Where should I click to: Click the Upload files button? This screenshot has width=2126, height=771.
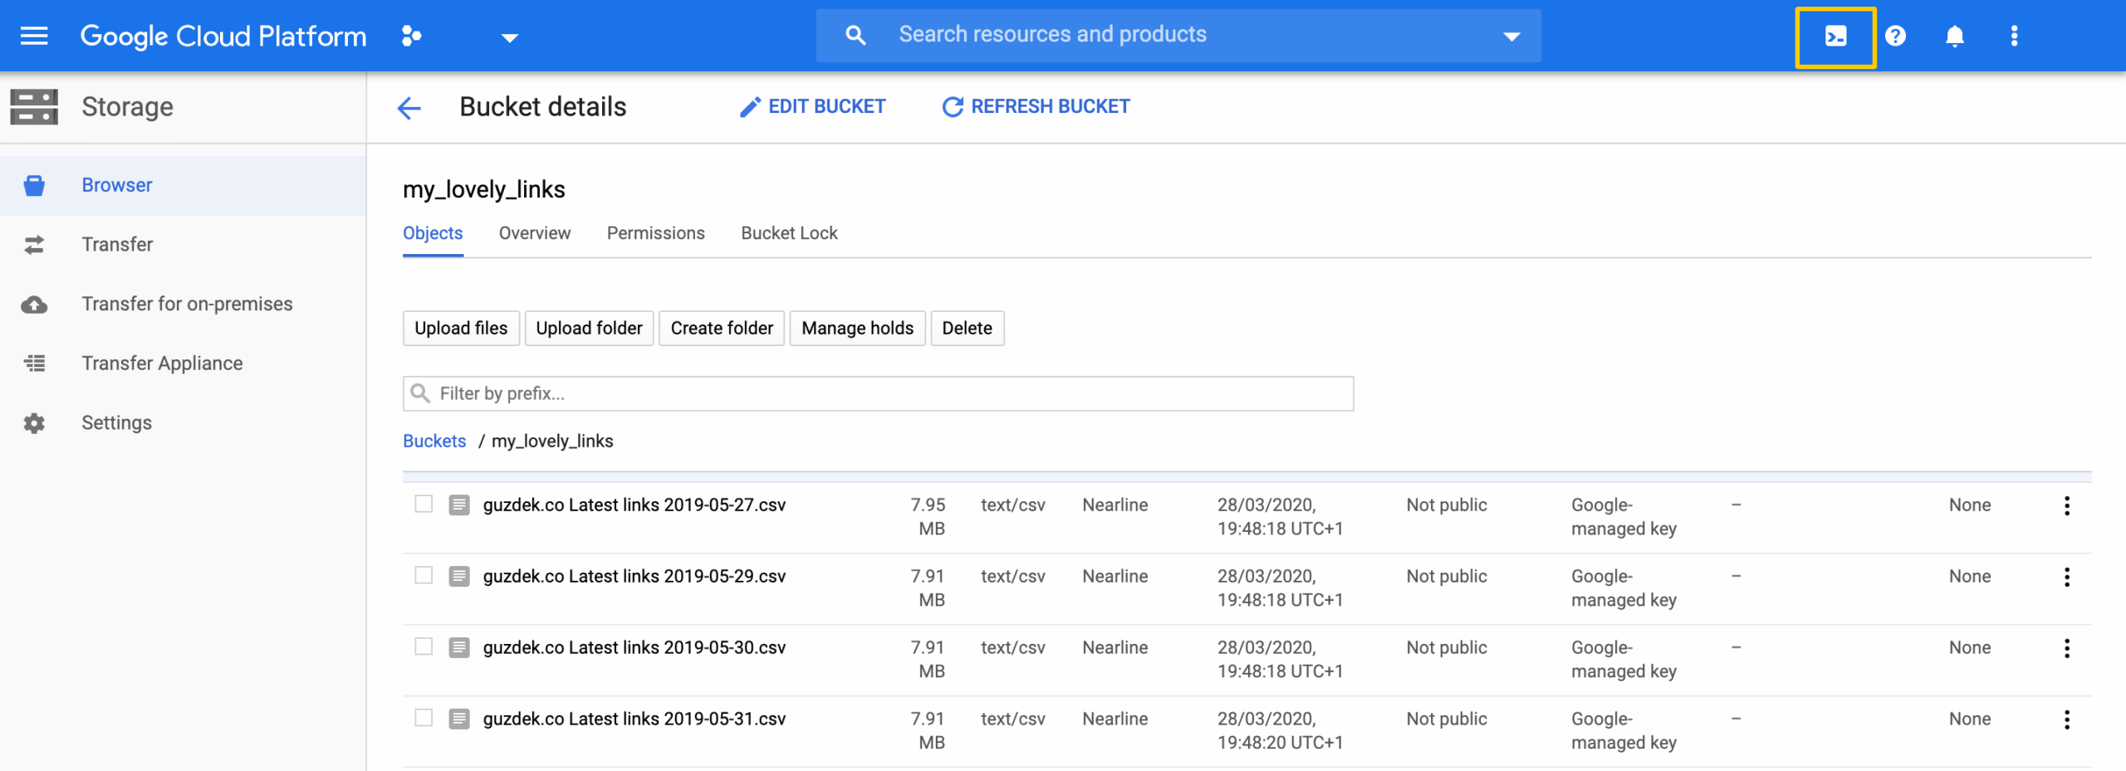click(x=461, y=329)
